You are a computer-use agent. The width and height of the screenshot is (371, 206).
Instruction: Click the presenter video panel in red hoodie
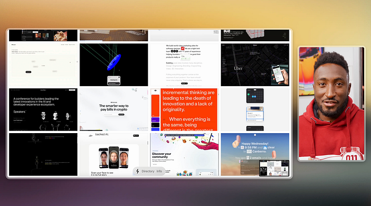(331, 104)
